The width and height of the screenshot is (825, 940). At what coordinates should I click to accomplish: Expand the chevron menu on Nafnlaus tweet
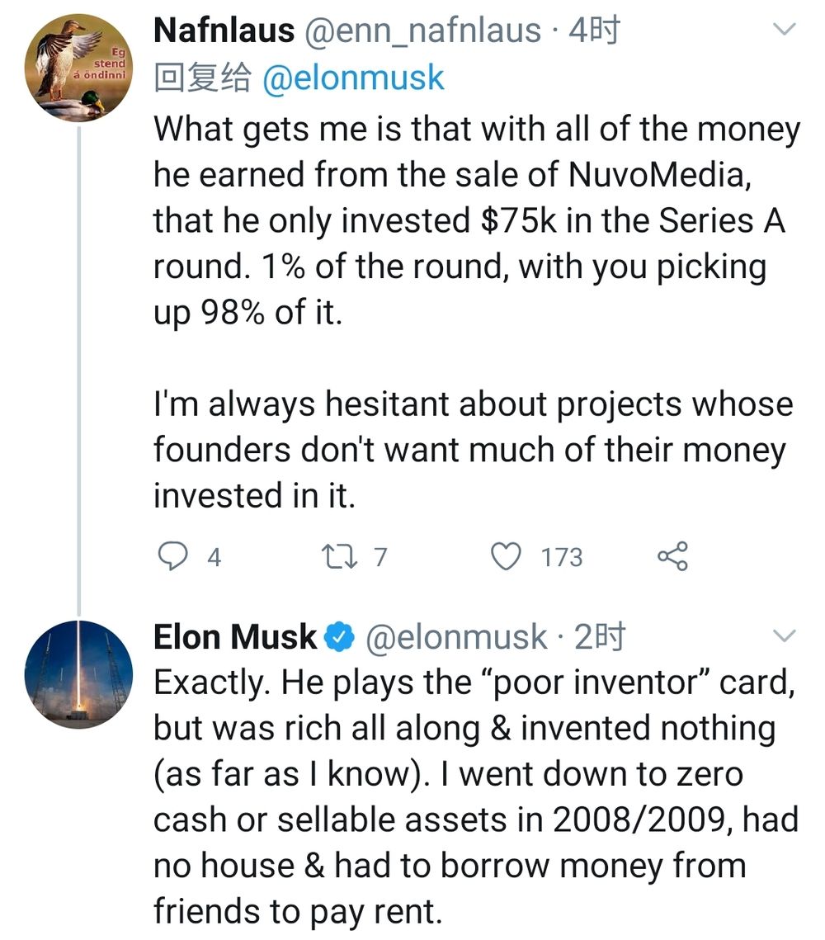(784, 29)
